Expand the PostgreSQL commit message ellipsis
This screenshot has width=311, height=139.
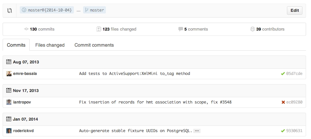(197, 131)
